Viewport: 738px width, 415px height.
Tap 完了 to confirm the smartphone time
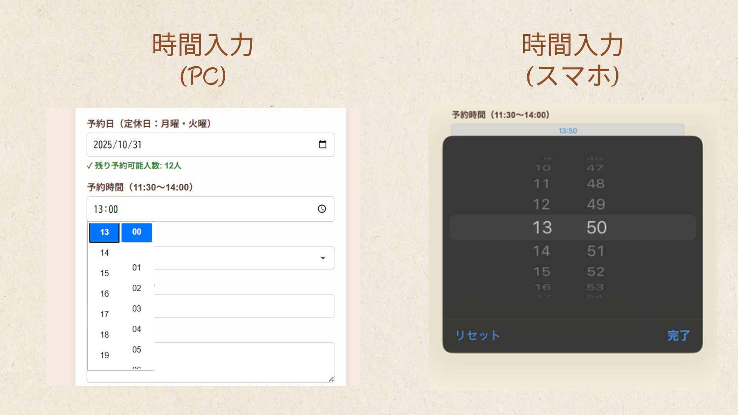678,335
